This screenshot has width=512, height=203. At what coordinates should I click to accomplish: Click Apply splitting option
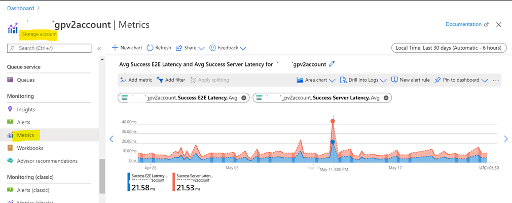(209, 80)
